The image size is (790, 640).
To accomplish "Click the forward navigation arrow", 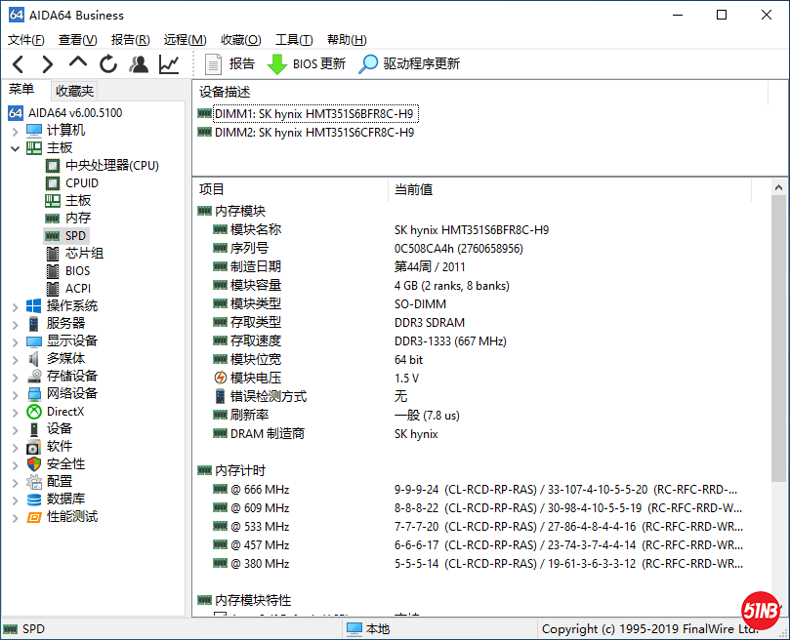I will 47,64.
